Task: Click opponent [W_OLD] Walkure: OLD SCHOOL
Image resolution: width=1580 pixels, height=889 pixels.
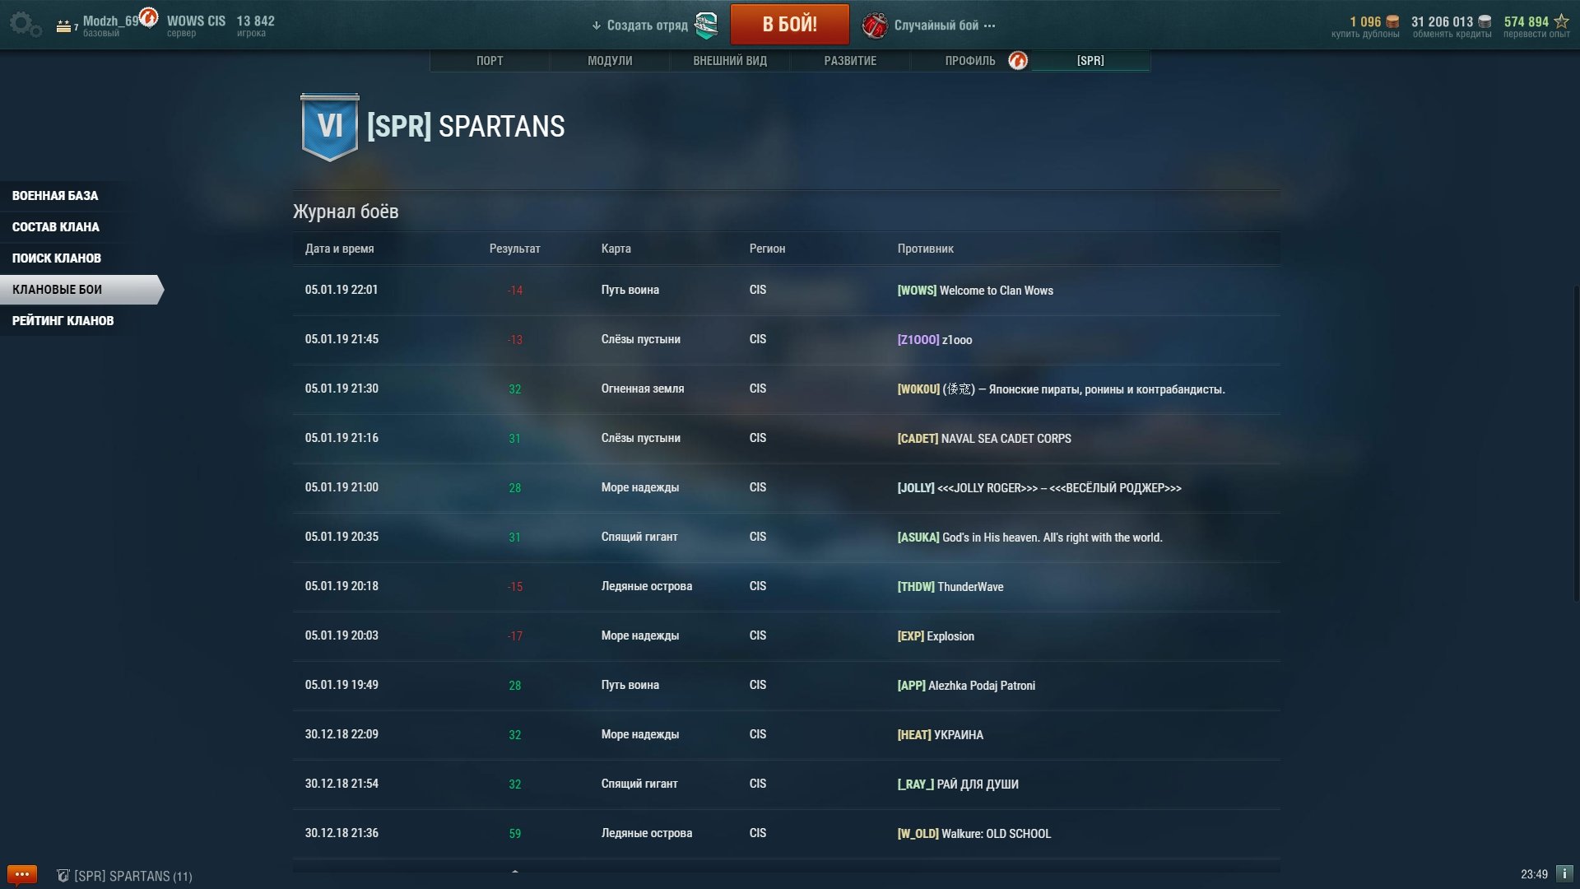Action: 974,834
